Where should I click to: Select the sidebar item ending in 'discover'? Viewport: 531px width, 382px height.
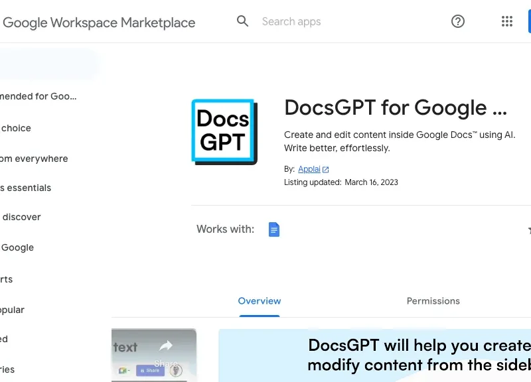tap(21, 217)
